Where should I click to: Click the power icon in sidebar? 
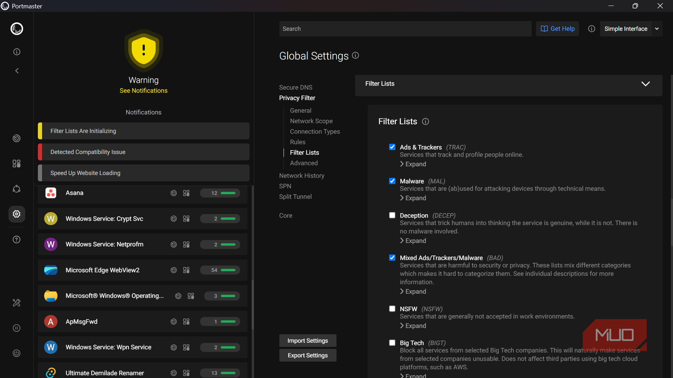coord(17,353)
